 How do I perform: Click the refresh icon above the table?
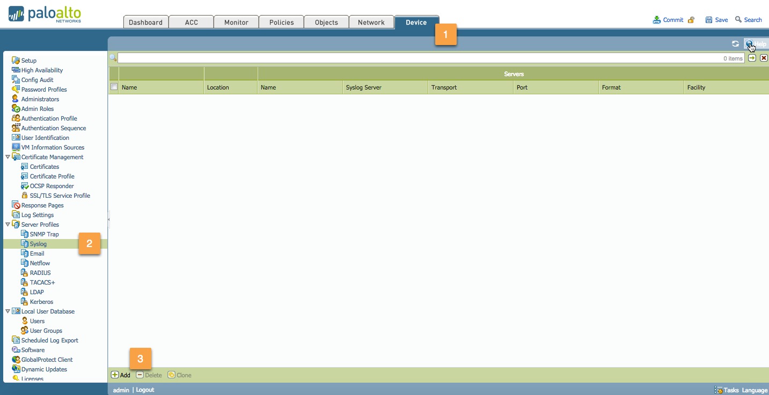coord(735,44)
